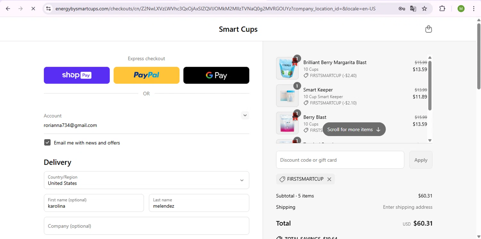Screen dimensions: 481x239
Task: Click the items list scroll-down arrow
Action: pos(430,140)
